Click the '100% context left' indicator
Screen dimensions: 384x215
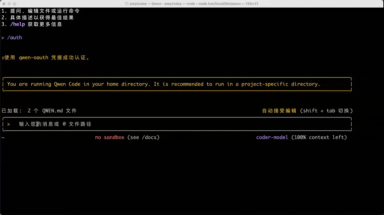(319, 137)
